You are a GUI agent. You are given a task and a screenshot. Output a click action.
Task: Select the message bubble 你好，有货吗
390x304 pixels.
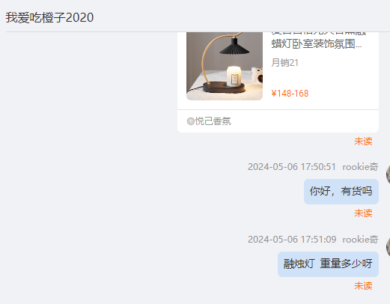pos(341,192)
